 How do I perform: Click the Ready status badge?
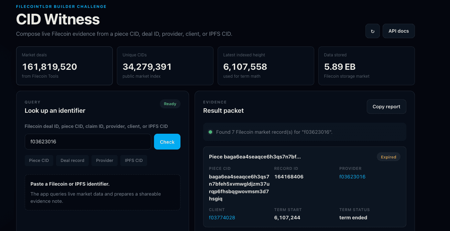(170, 104)
